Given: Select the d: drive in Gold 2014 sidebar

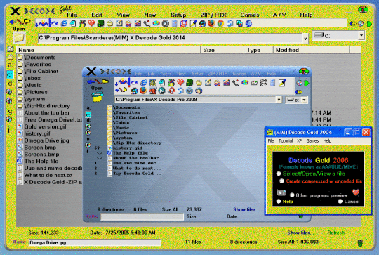Looking at the screenshot, I should pos(10,83).
